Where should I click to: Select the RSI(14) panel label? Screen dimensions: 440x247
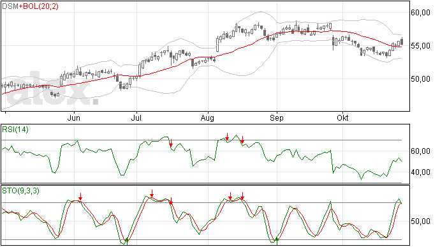15,130
